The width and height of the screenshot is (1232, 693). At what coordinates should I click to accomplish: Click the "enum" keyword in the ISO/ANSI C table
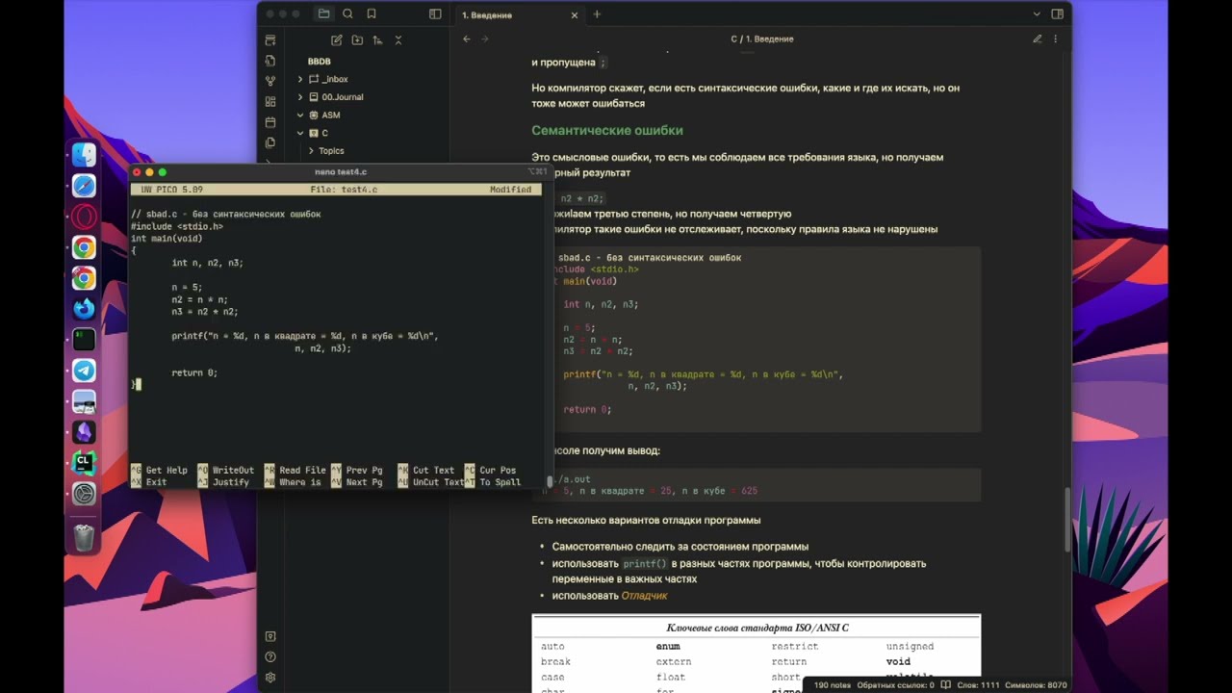[x=668, y=647]
